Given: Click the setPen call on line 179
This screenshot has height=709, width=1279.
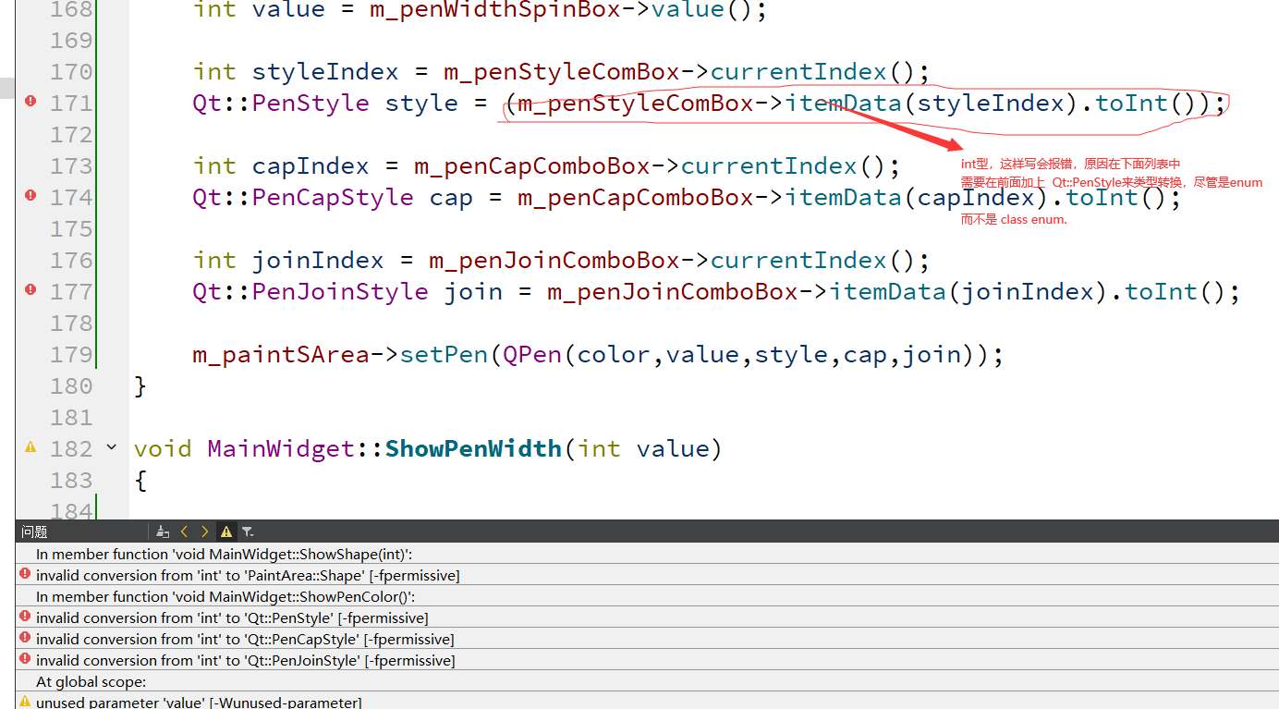Looking at the screenshot, I should (444, 354).
